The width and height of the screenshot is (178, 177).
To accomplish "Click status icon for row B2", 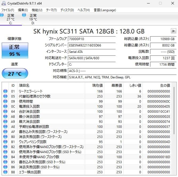I will [5, 147].
